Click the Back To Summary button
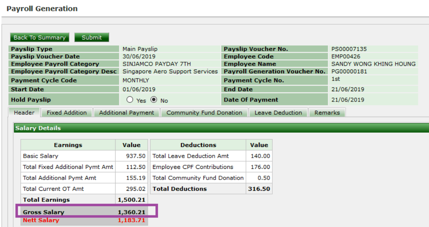Image resolution: width=429 pixels, height=227 pixels. tap(40, 37)
